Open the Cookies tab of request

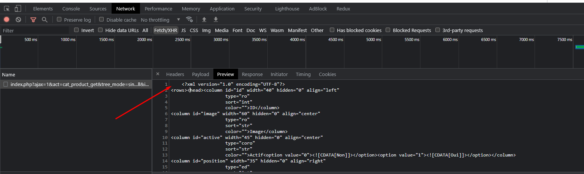[x=328, y=74]
